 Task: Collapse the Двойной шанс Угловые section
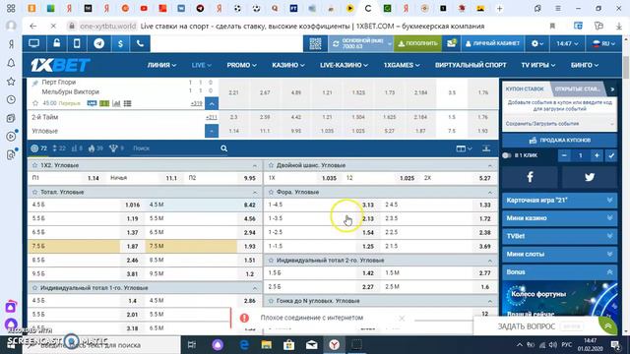(489, 165)
